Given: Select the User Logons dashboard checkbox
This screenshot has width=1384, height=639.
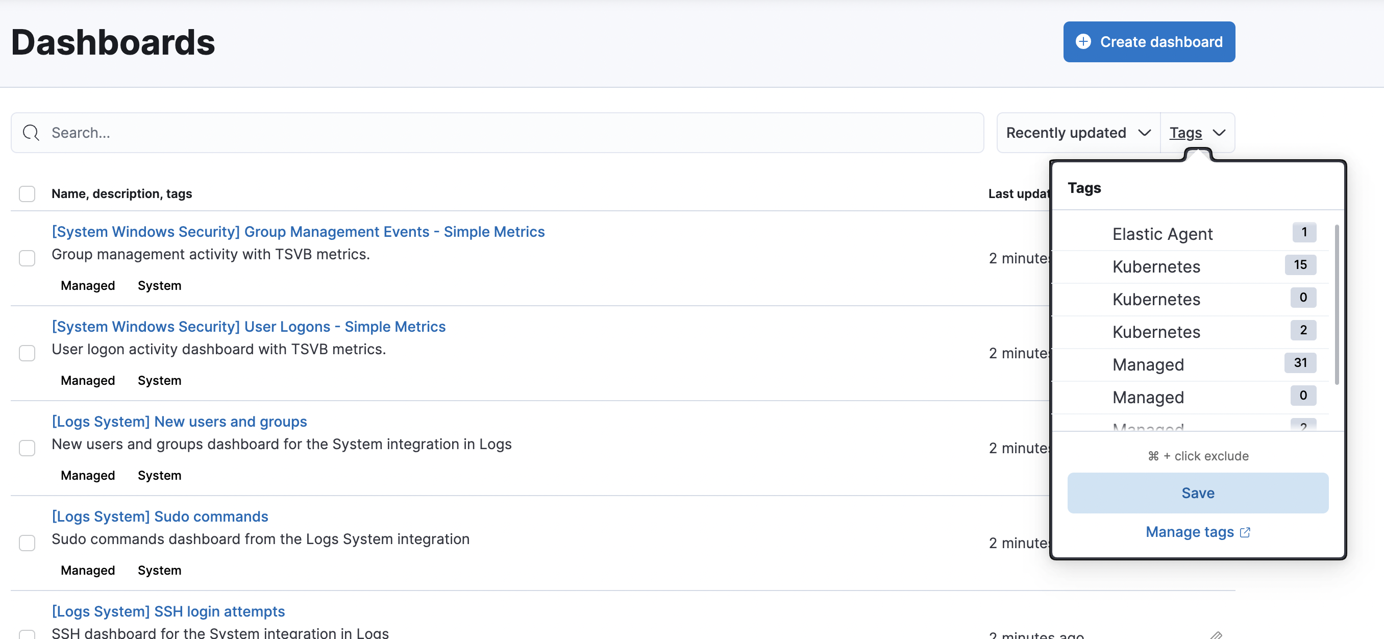Looking at the screenshot, I should (27, 353).
